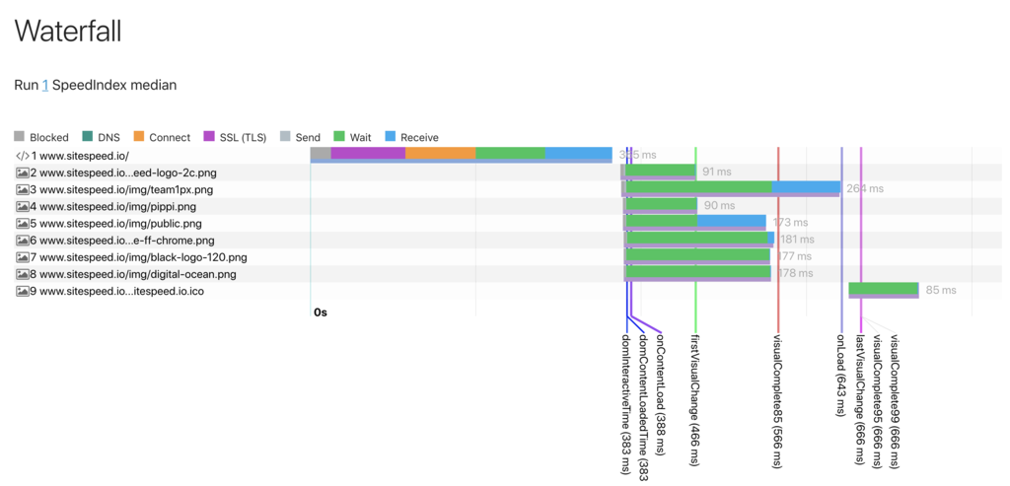Click the visualComplete99 (666 ms) marker label
This screenshot has width=1010, height=486.
(894, 401)
